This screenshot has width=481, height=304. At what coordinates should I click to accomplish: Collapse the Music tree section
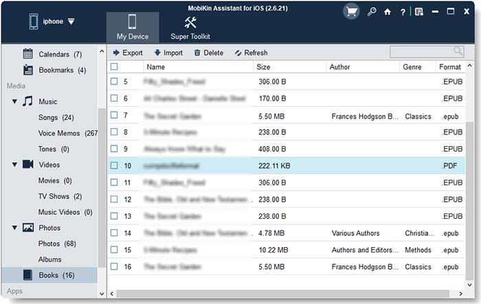pos(14,102)
